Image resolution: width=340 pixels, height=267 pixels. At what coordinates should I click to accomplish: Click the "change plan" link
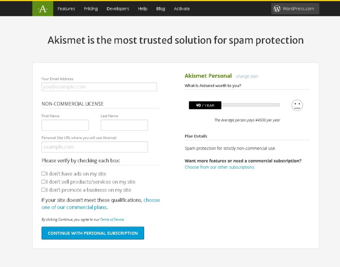click(x=247, y=76)
